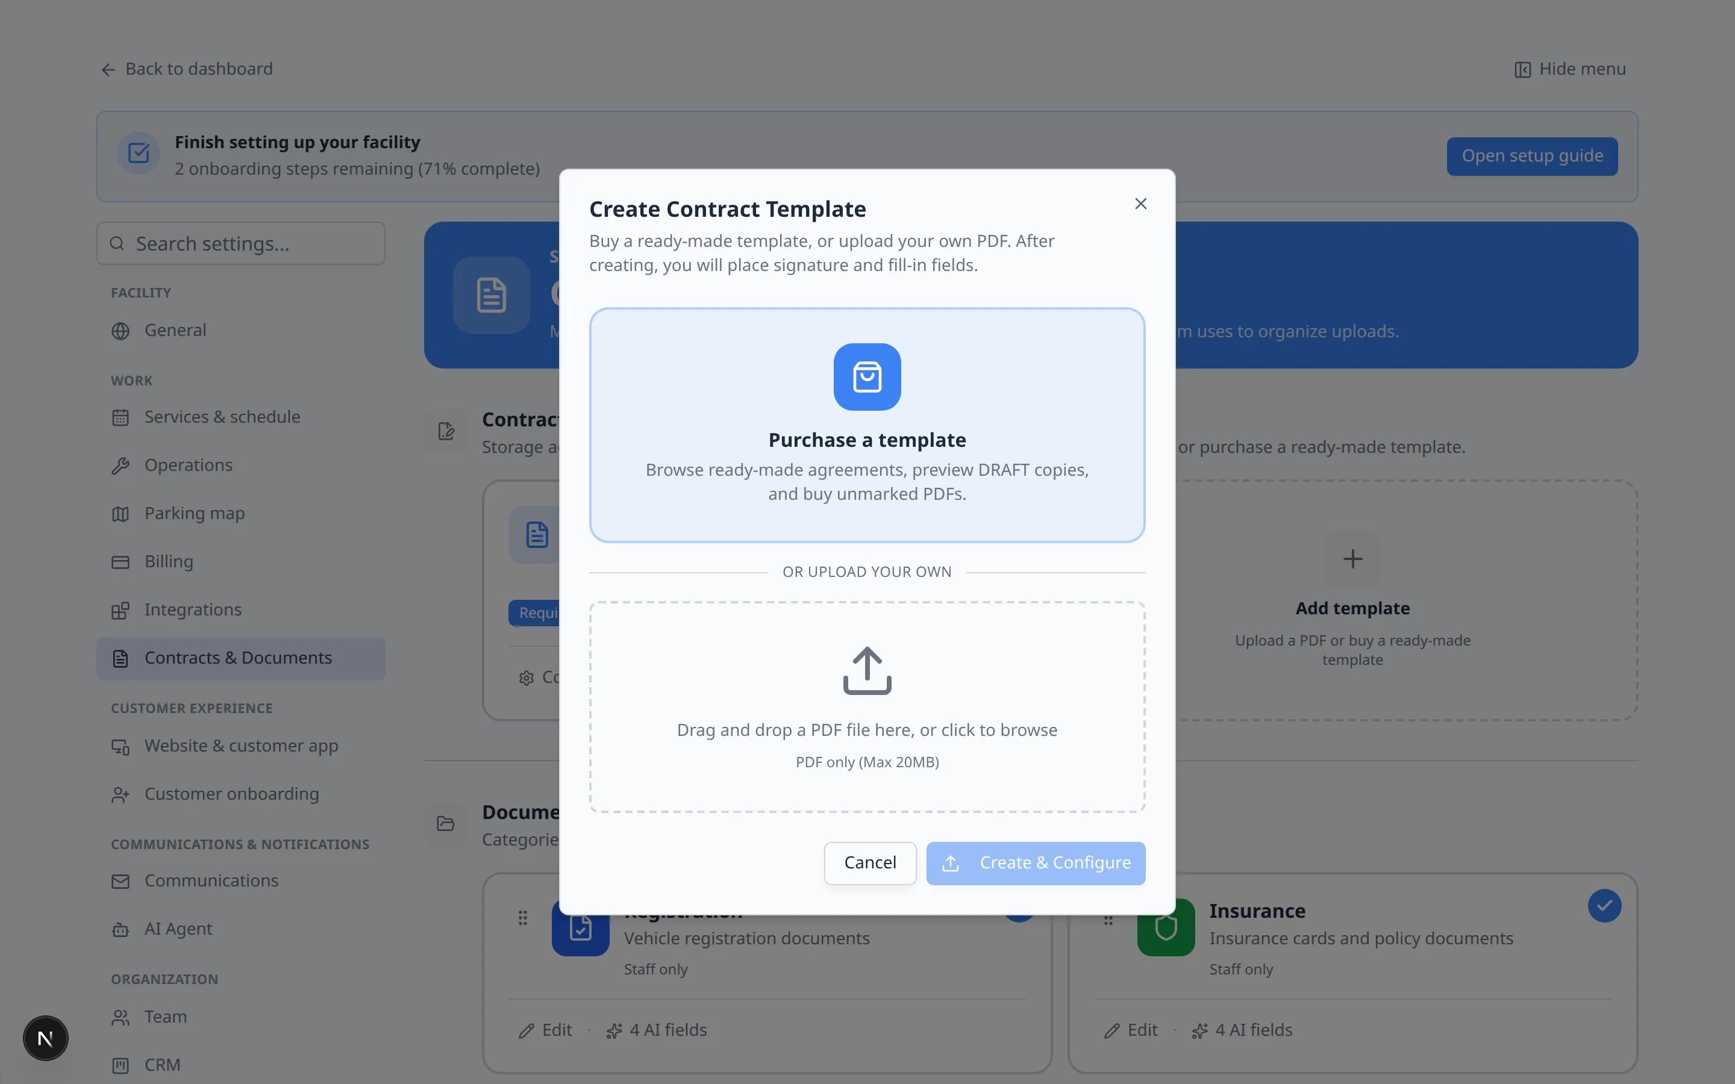This screenshot has height=1084, width=1735.
Task: Open 4 AI fields for Registration
Action: tap(656, 1030)
